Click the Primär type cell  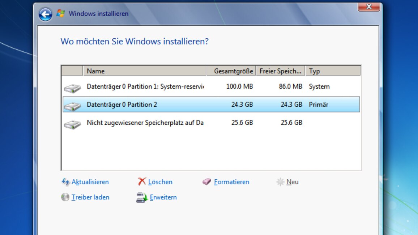pos(319,104)
